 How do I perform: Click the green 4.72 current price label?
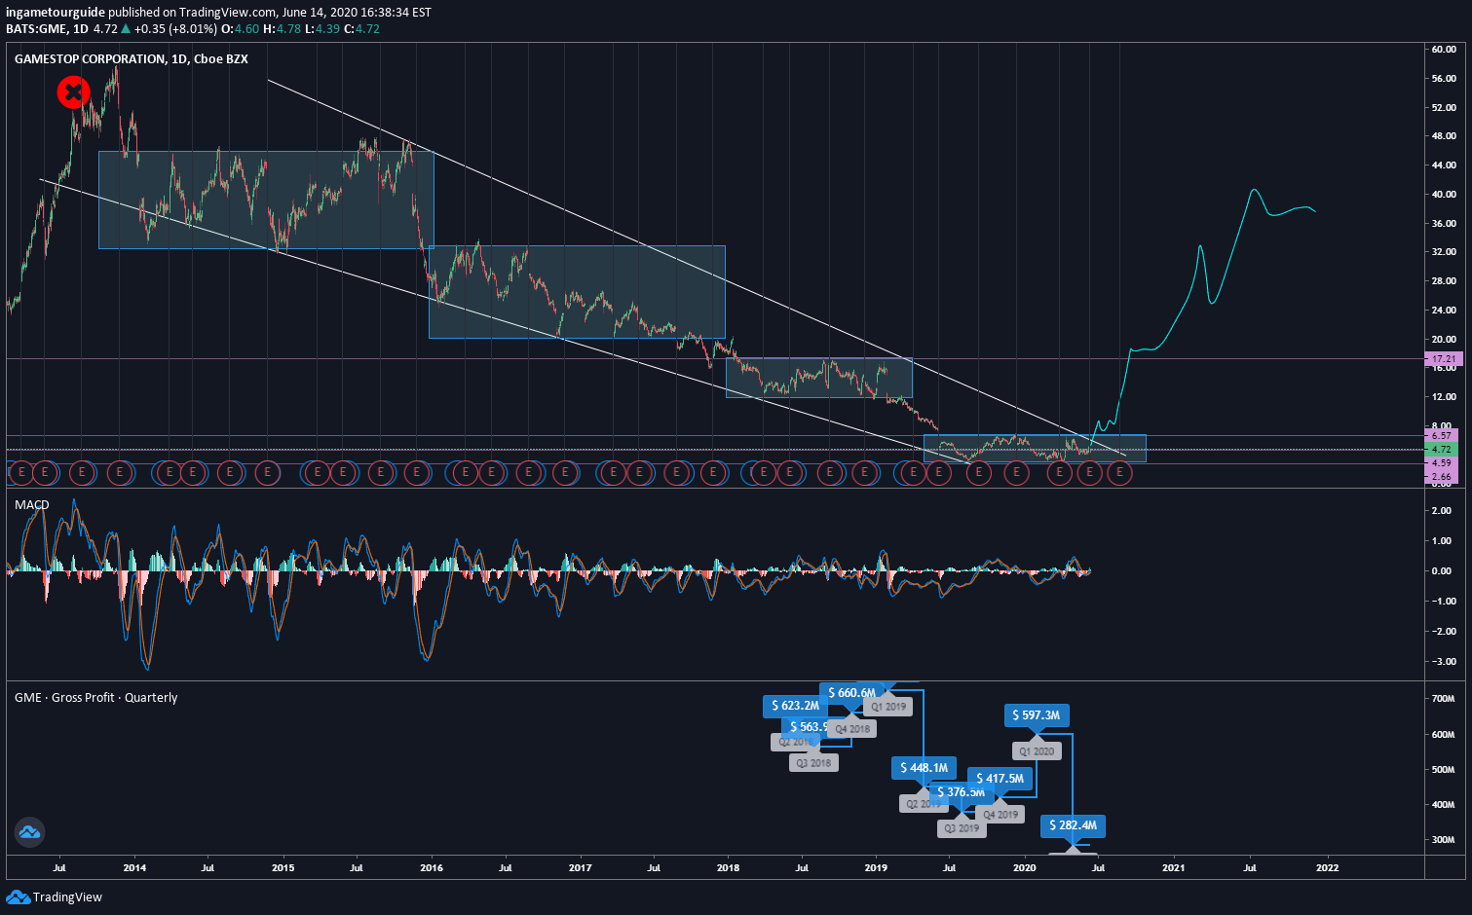coord(1441,450)
